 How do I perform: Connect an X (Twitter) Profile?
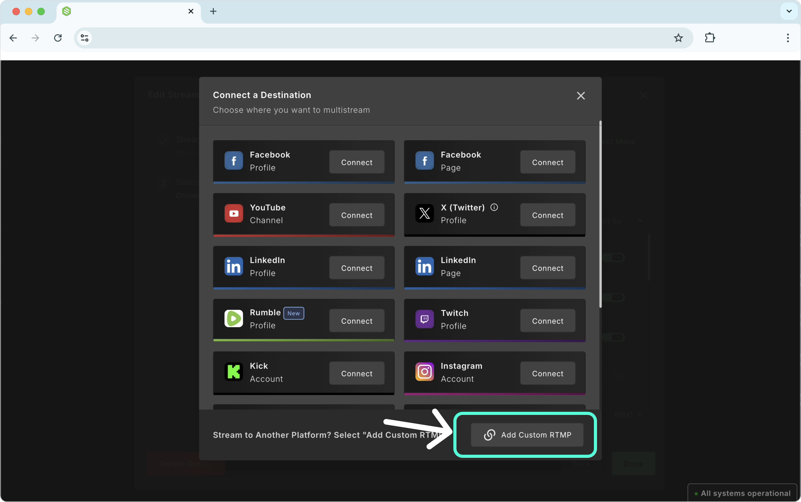548,215
